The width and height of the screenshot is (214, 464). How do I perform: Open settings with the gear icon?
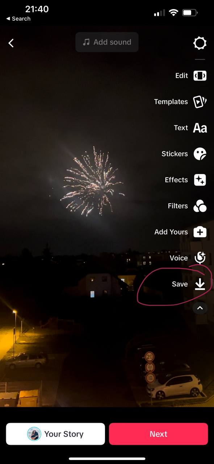click(x=200, y=43)
